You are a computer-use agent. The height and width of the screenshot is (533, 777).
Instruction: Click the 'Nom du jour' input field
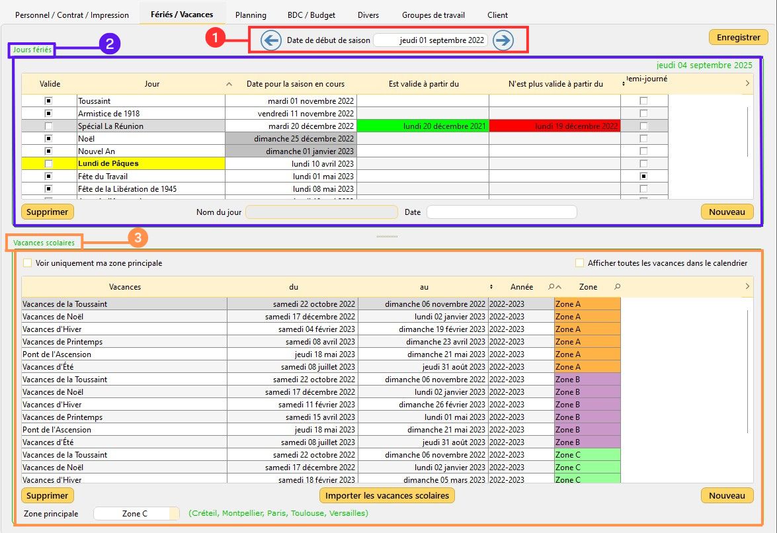click(321, 212)
